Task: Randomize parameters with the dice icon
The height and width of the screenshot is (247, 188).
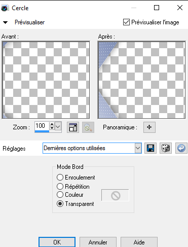Action: pyautogui.click(x=166, y=148)
